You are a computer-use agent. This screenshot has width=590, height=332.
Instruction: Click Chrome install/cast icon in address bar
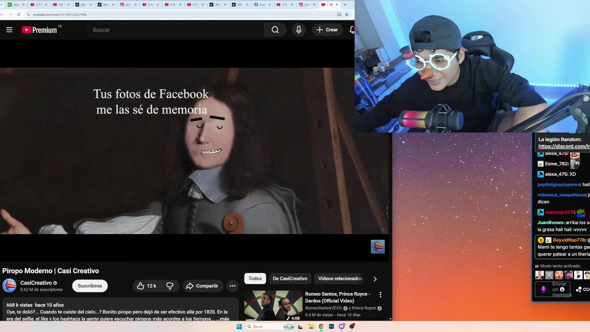coord(339,14)
